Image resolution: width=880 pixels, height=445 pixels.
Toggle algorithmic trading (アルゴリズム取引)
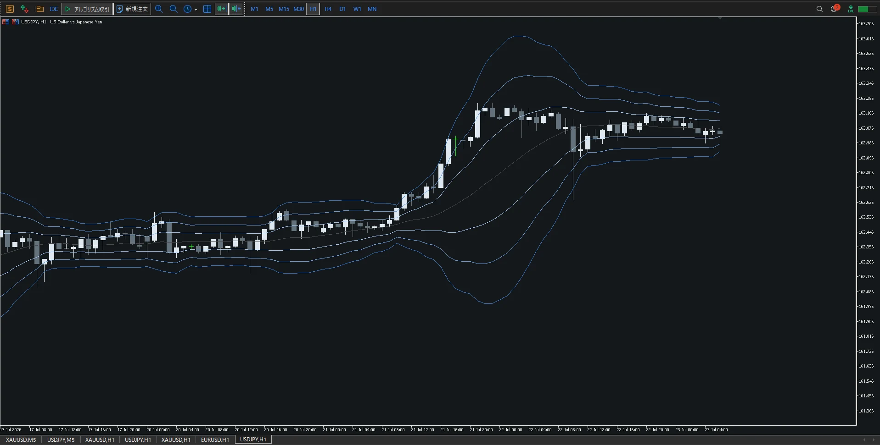(87, 9)
